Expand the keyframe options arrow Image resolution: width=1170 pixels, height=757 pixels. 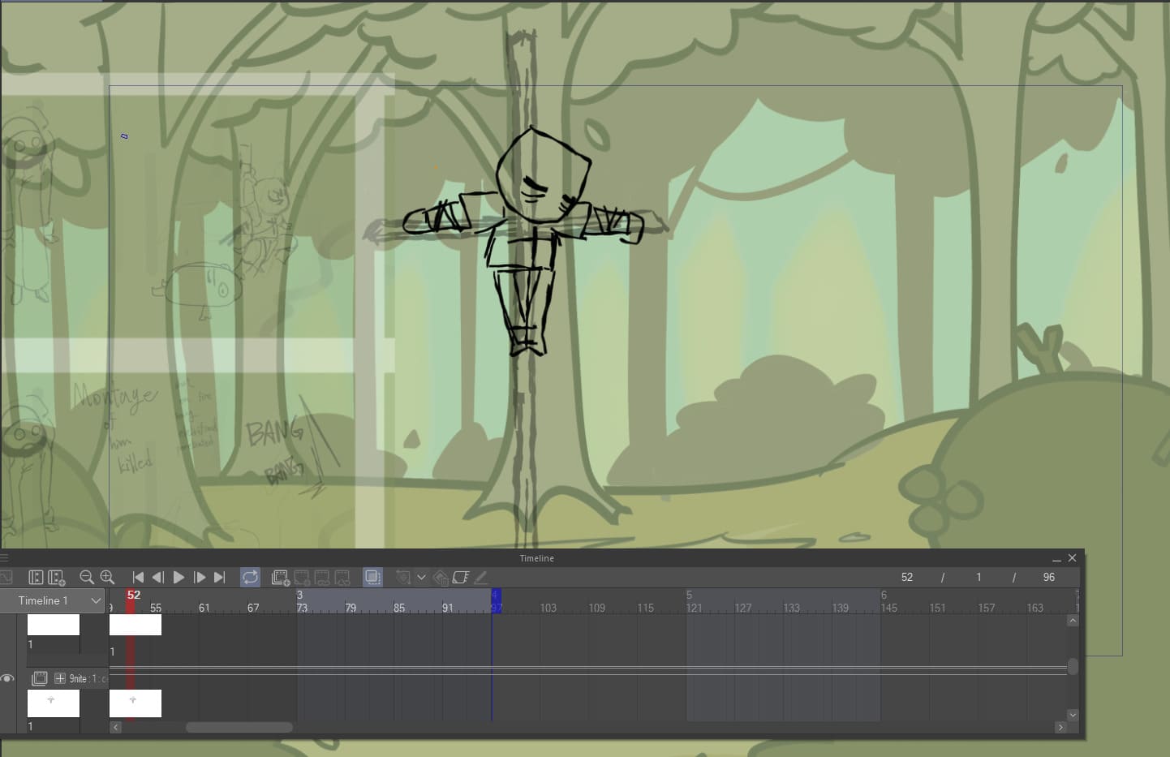point(421,577)
